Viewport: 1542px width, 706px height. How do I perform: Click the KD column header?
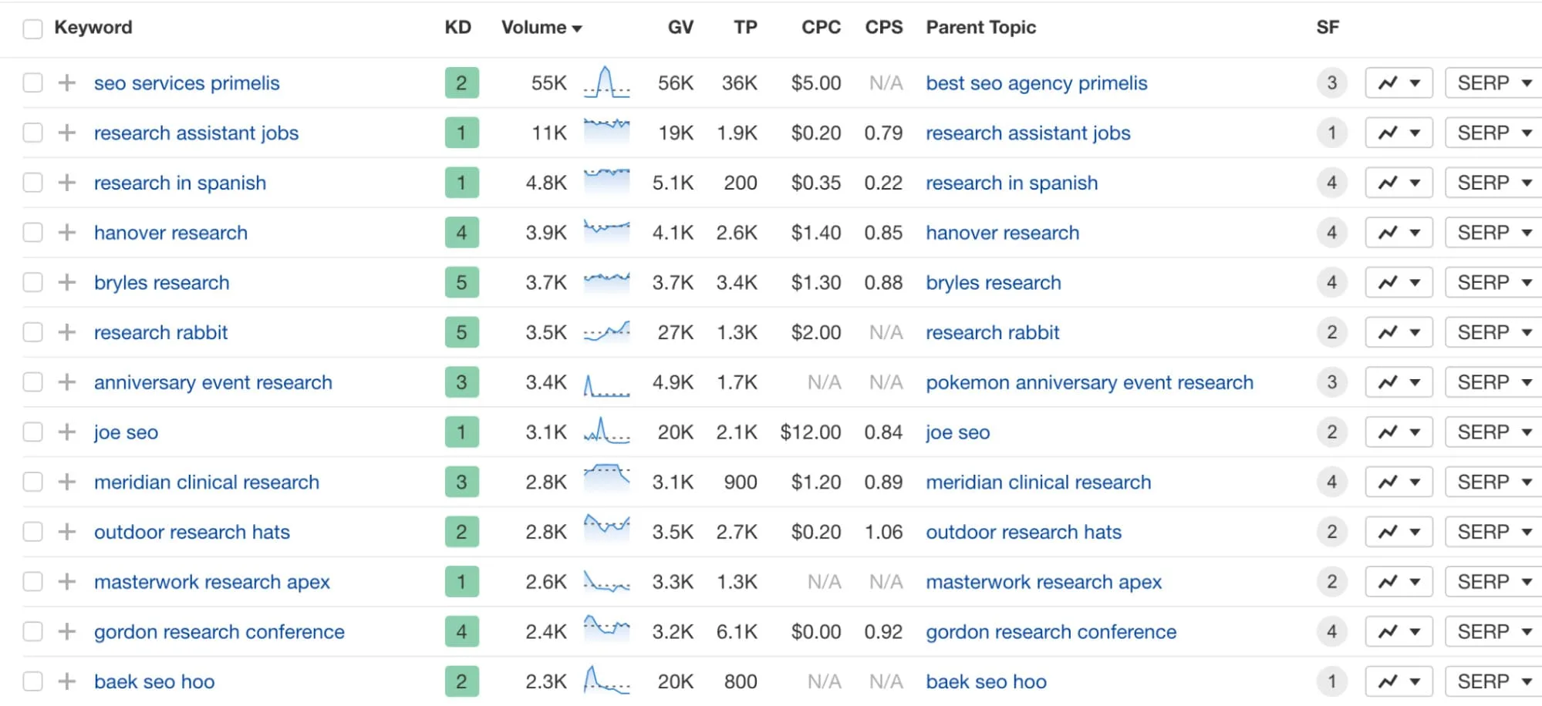click(x=457, y=26)
